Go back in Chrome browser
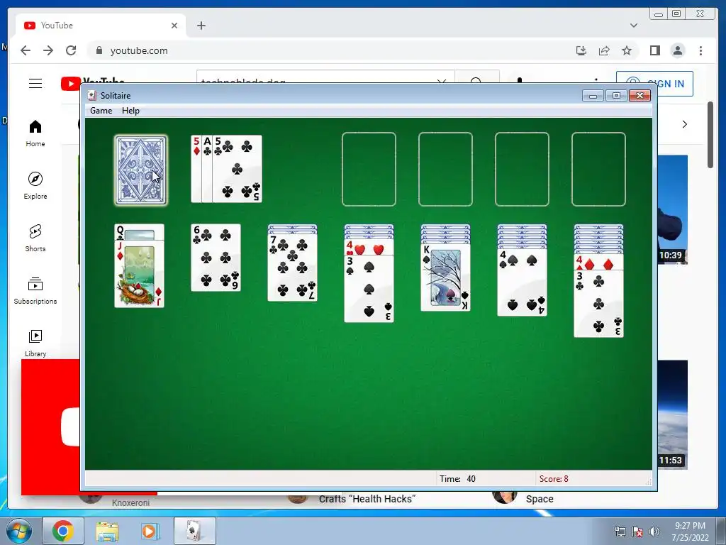This screenshot has width=726, height=545. [26, 50]
